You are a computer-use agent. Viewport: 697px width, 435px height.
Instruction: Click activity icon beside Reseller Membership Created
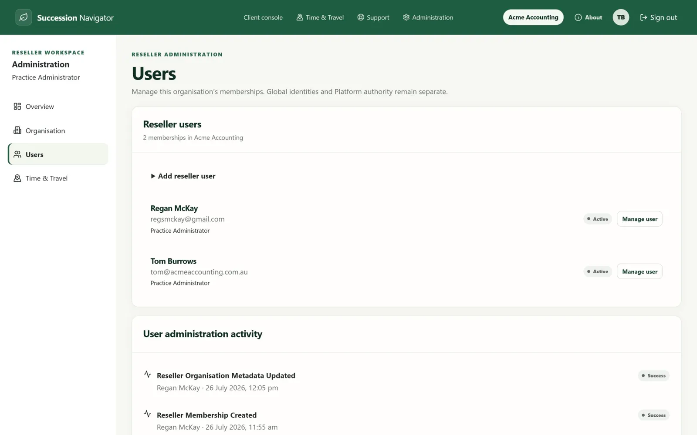coord(148,414)
